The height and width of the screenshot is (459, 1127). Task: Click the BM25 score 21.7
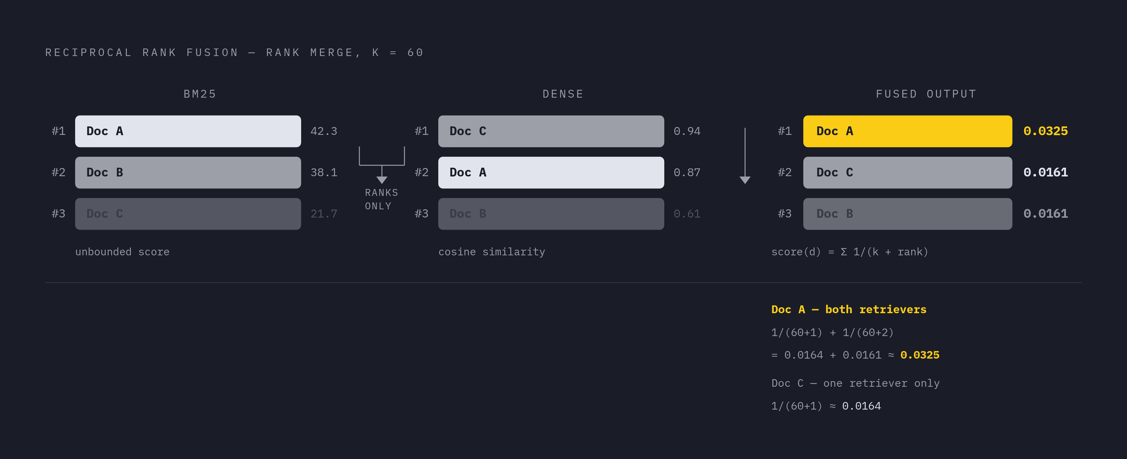pyautogui.click(x=324, y=214)
